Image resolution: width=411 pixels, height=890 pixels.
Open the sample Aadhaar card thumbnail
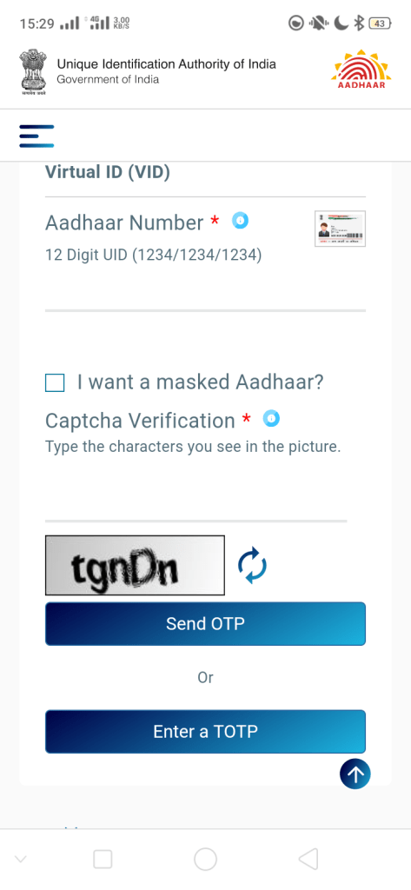pyautogui.click(x=340, y=229)
